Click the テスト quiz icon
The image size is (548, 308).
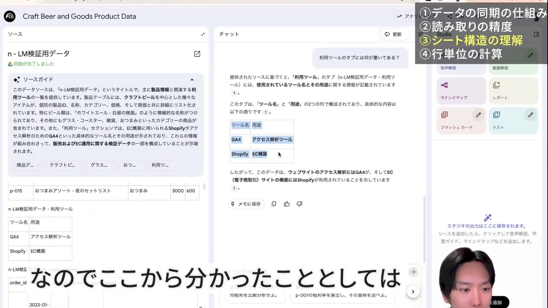pyautogui.click(x=497, y=115)
